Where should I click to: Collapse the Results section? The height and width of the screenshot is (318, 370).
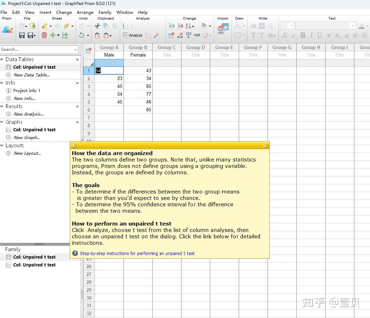pos(2,106)
